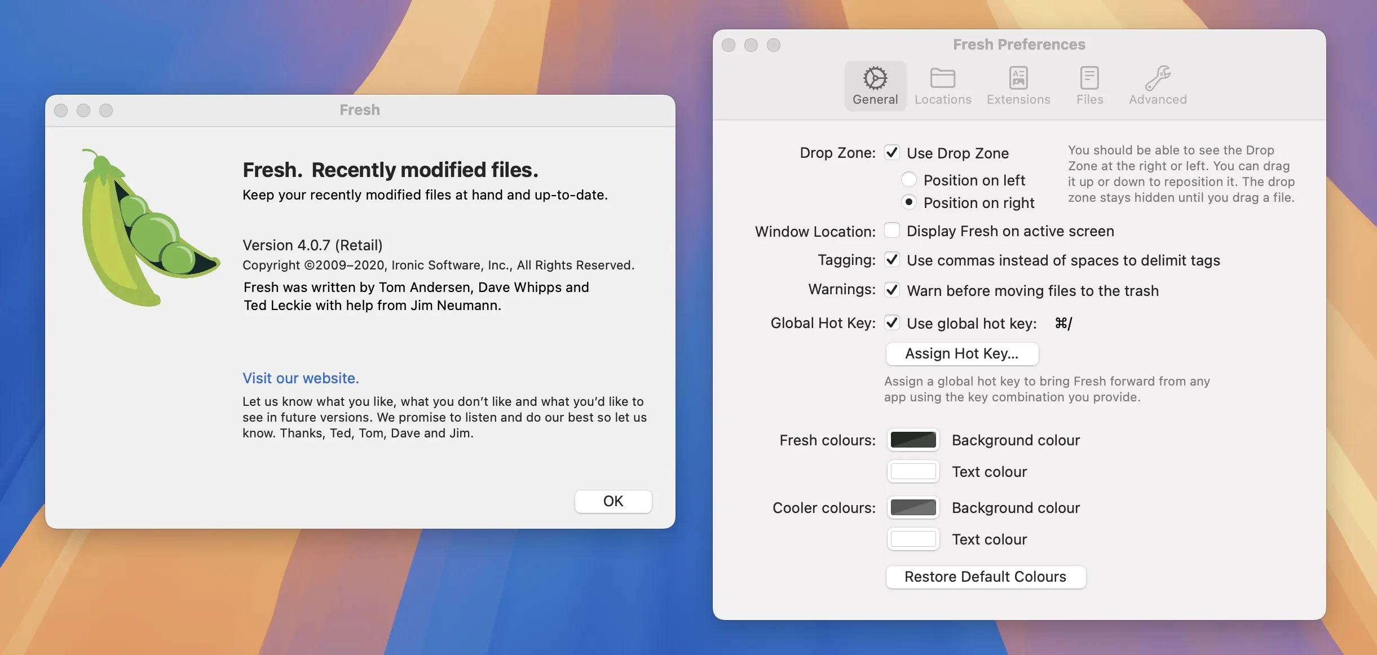Close the Fresh about window

(61, 110)
